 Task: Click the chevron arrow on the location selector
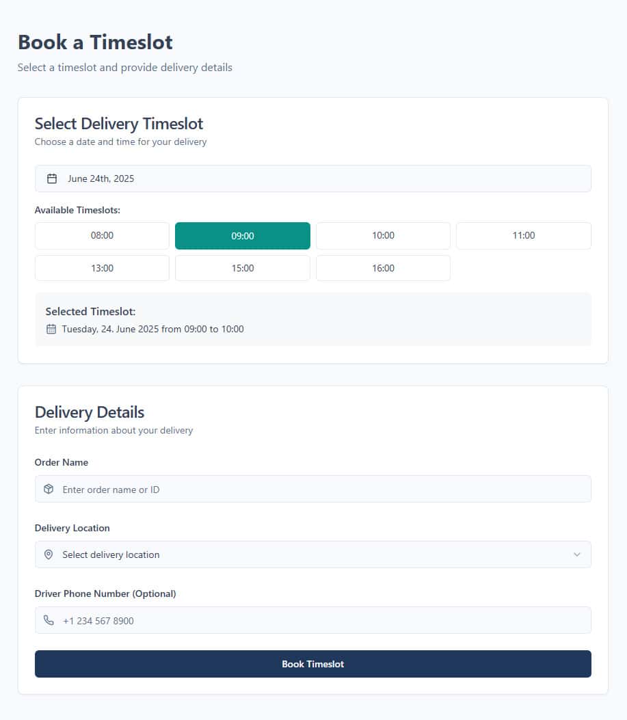point(576,554)
